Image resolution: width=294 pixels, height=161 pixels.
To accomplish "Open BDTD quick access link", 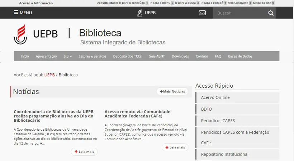I will tap(237, 109).
